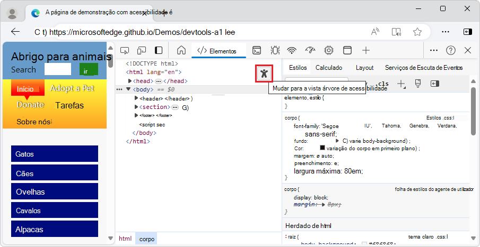Screen dimensions: 480x247
Task: Expand the section node
Action: click(136, 107)
